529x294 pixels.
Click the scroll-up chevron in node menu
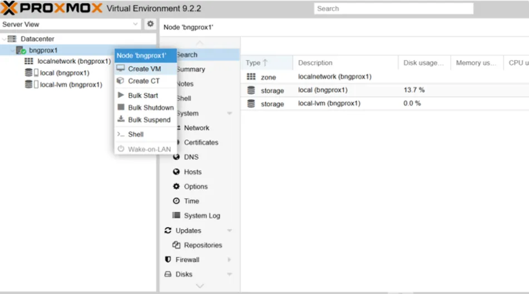[200, 43]
